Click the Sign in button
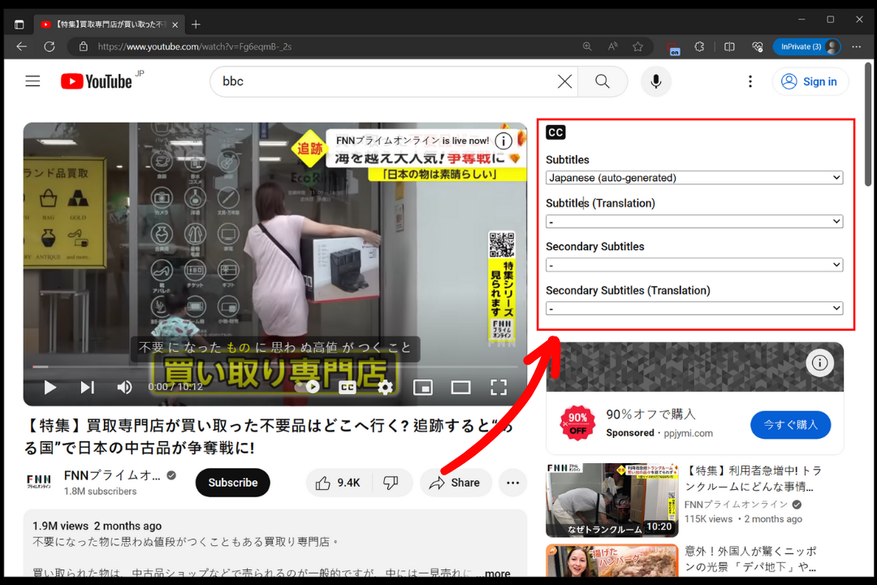 810,81
